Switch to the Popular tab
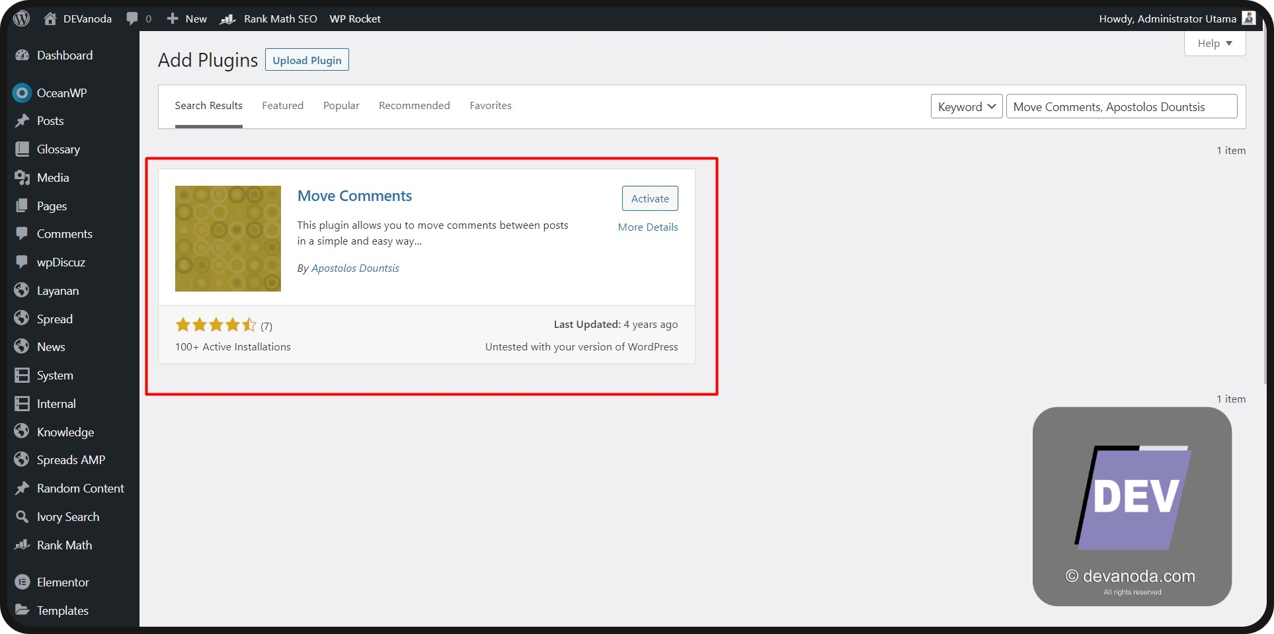The image size is (1274, 634). [341, 106]
